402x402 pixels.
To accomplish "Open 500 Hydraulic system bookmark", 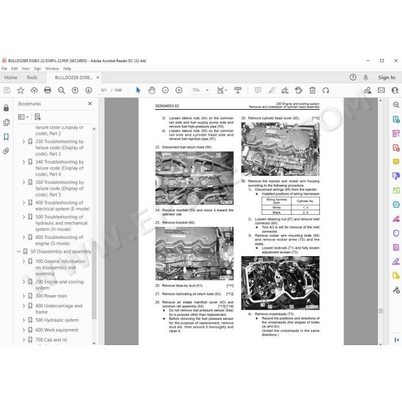I will click(x=57, y=320).
